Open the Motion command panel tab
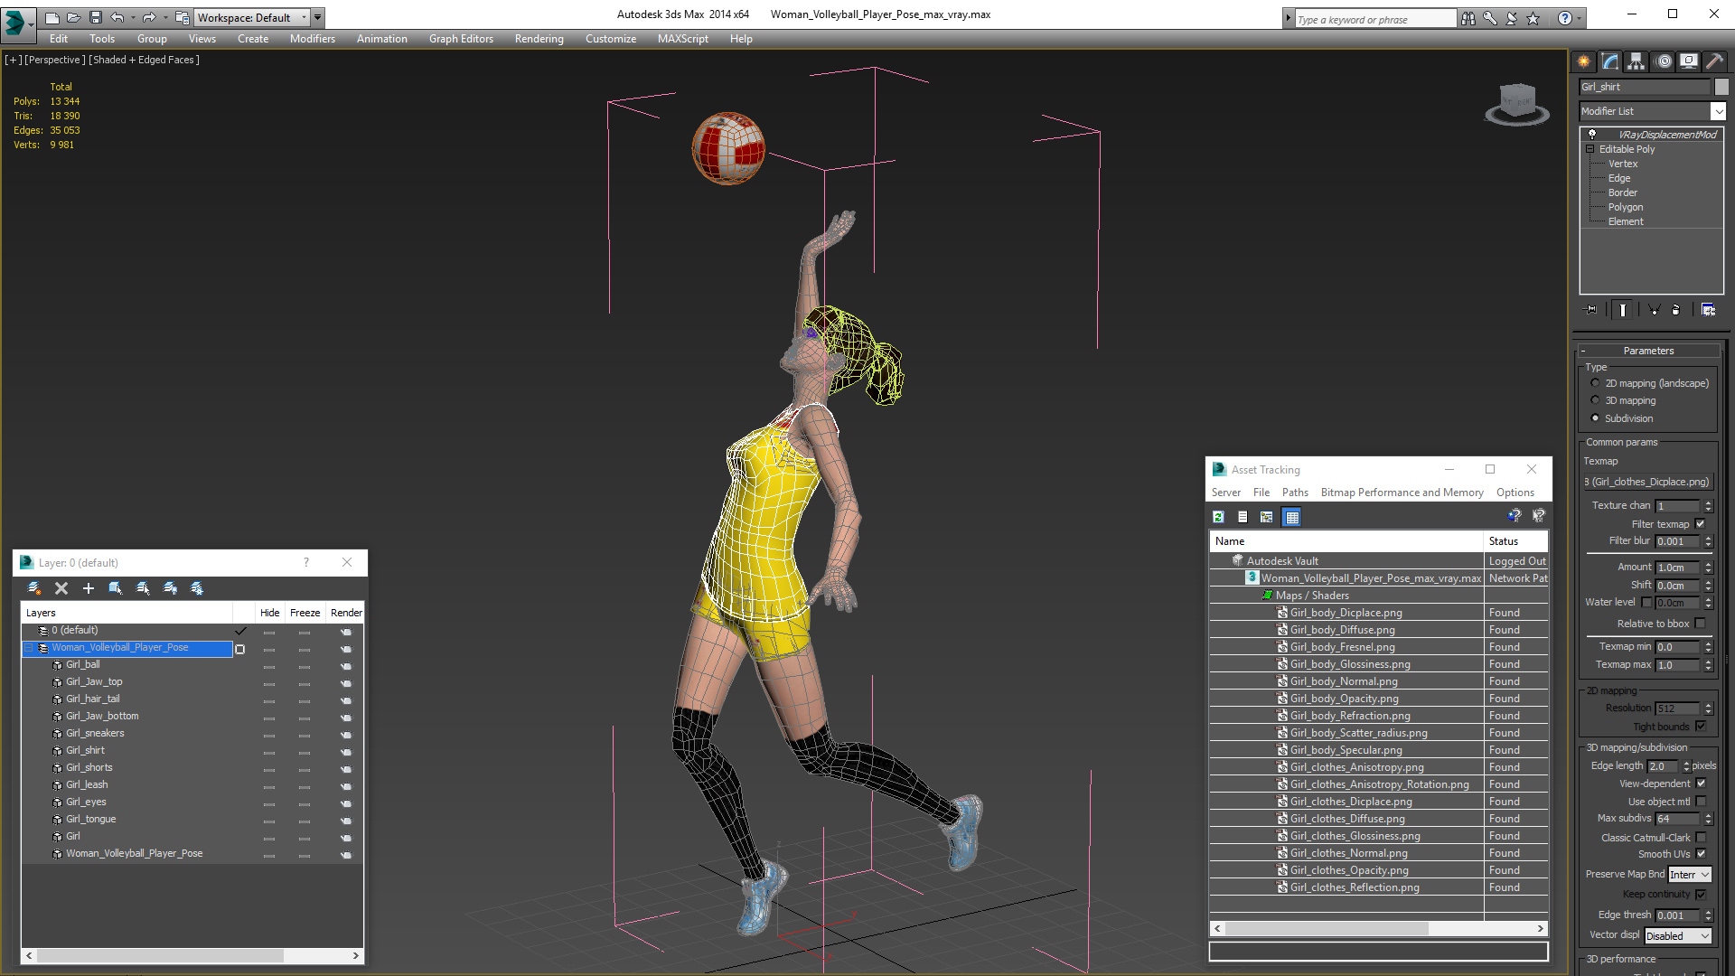The image size is (1735, 976). (x=1664, y=61)
